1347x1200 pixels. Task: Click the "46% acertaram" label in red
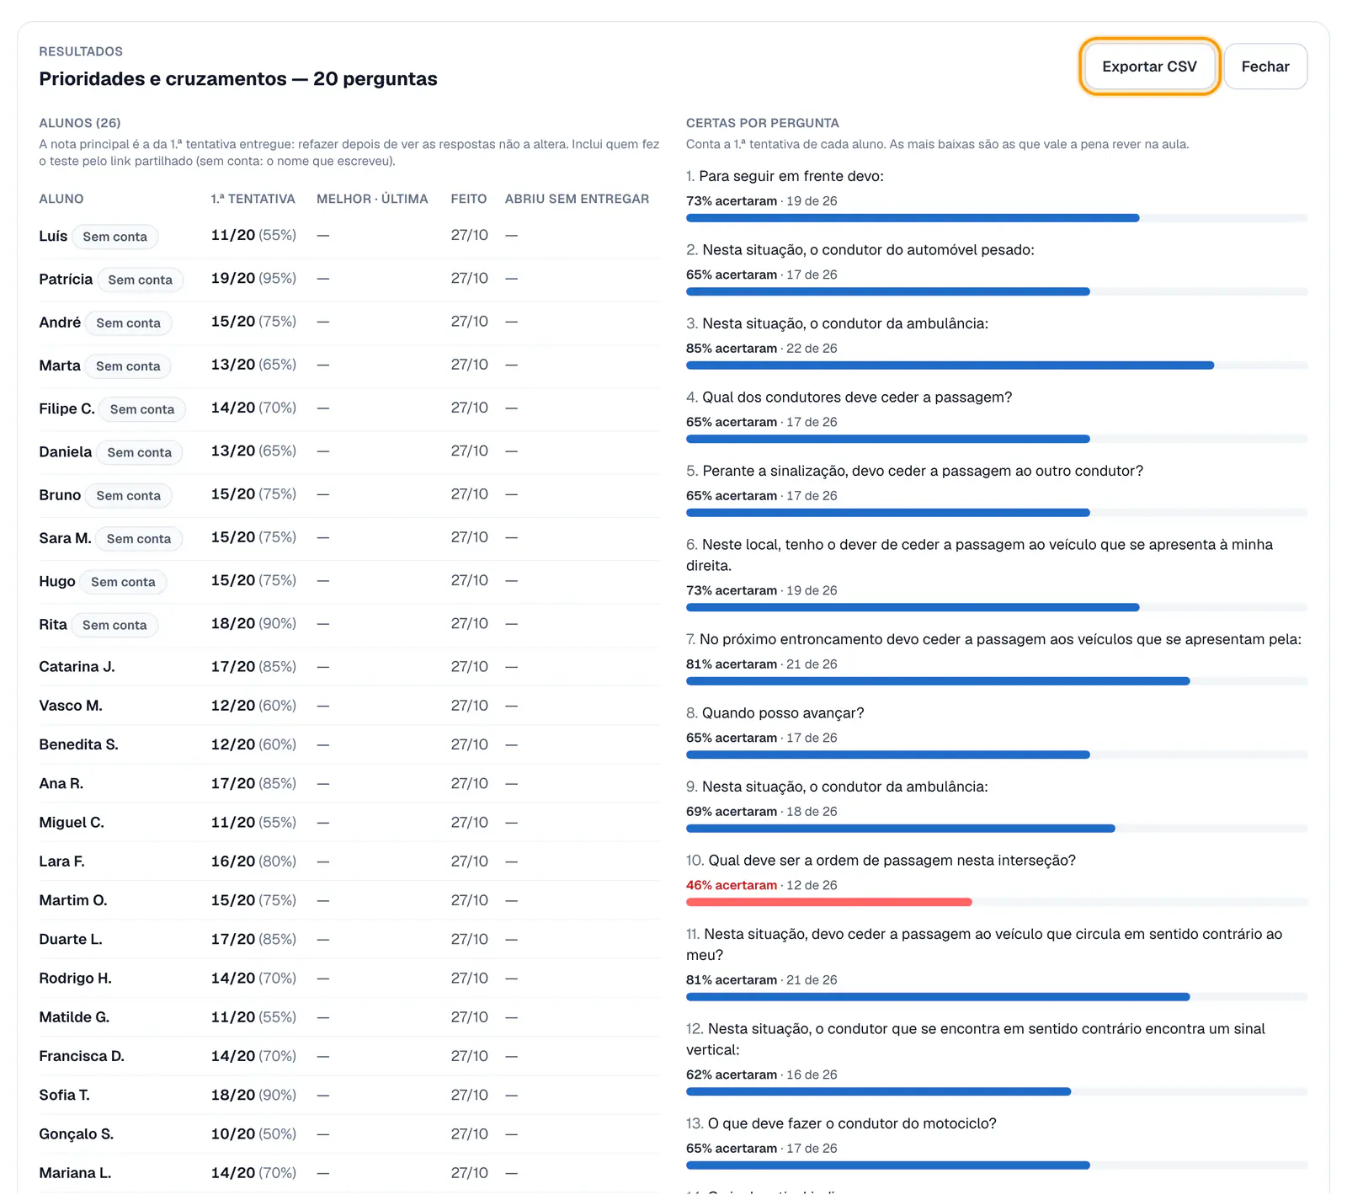pos(732,885)
